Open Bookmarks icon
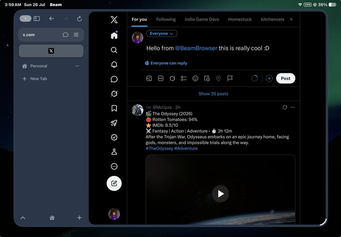The image size is (341, 237). click(114, 108)
